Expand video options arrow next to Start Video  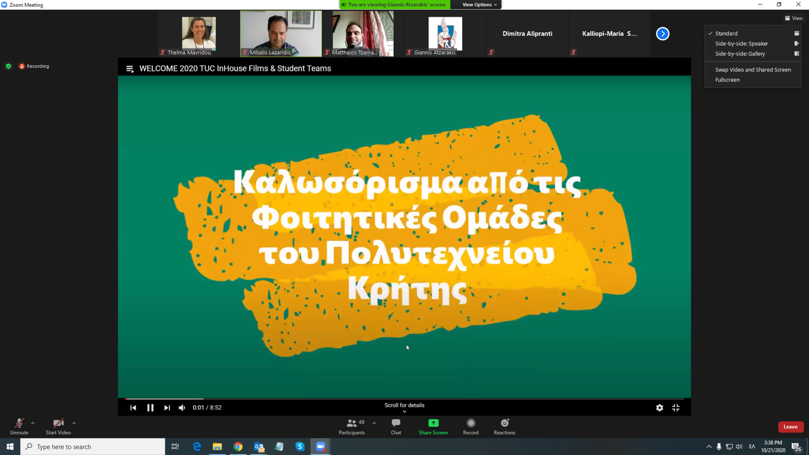point(74,423)
